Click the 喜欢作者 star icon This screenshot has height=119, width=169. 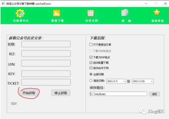157,12
